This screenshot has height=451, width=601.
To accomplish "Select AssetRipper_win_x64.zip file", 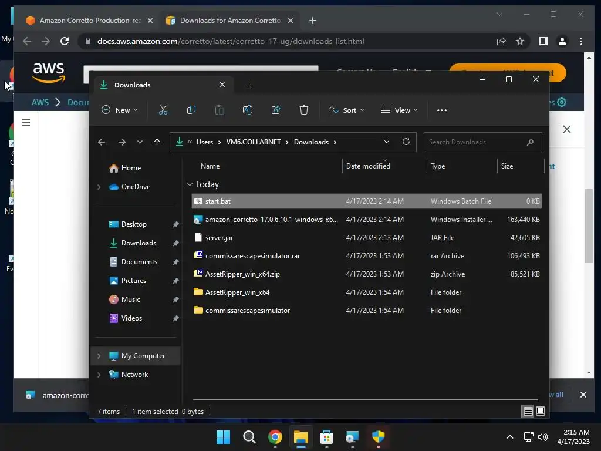I will (x=366, y=274).
